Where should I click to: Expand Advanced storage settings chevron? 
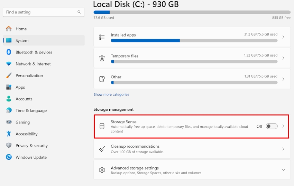[283, 170]
